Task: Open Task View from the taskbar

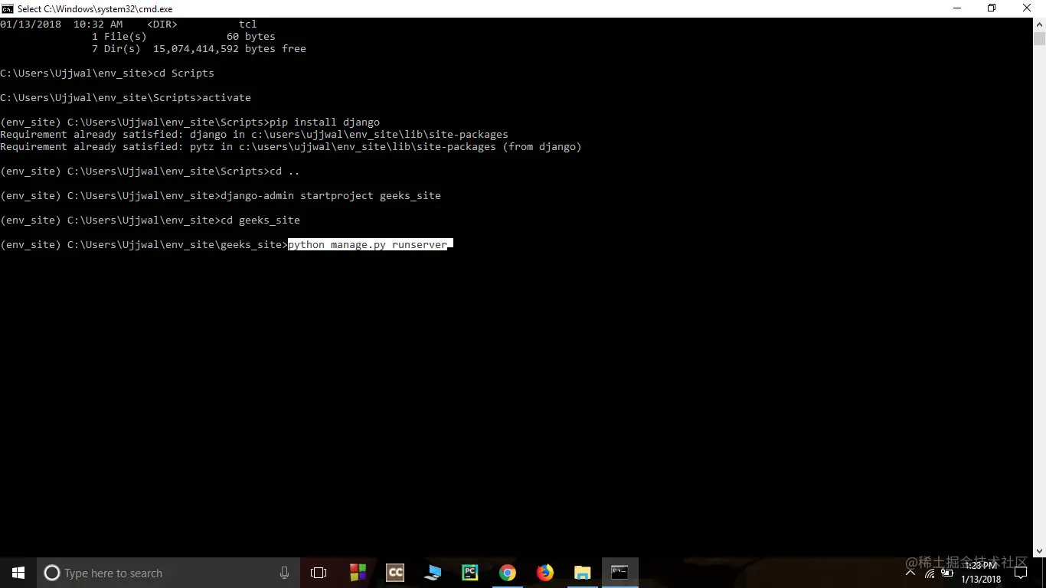Action: (x=319, y=573)
